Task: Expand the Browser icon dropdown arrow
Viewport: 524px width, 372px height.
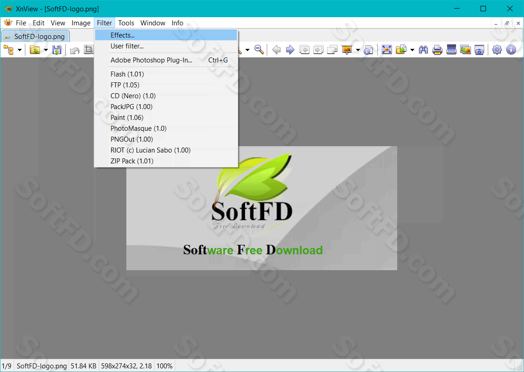Action: point(19,50)
